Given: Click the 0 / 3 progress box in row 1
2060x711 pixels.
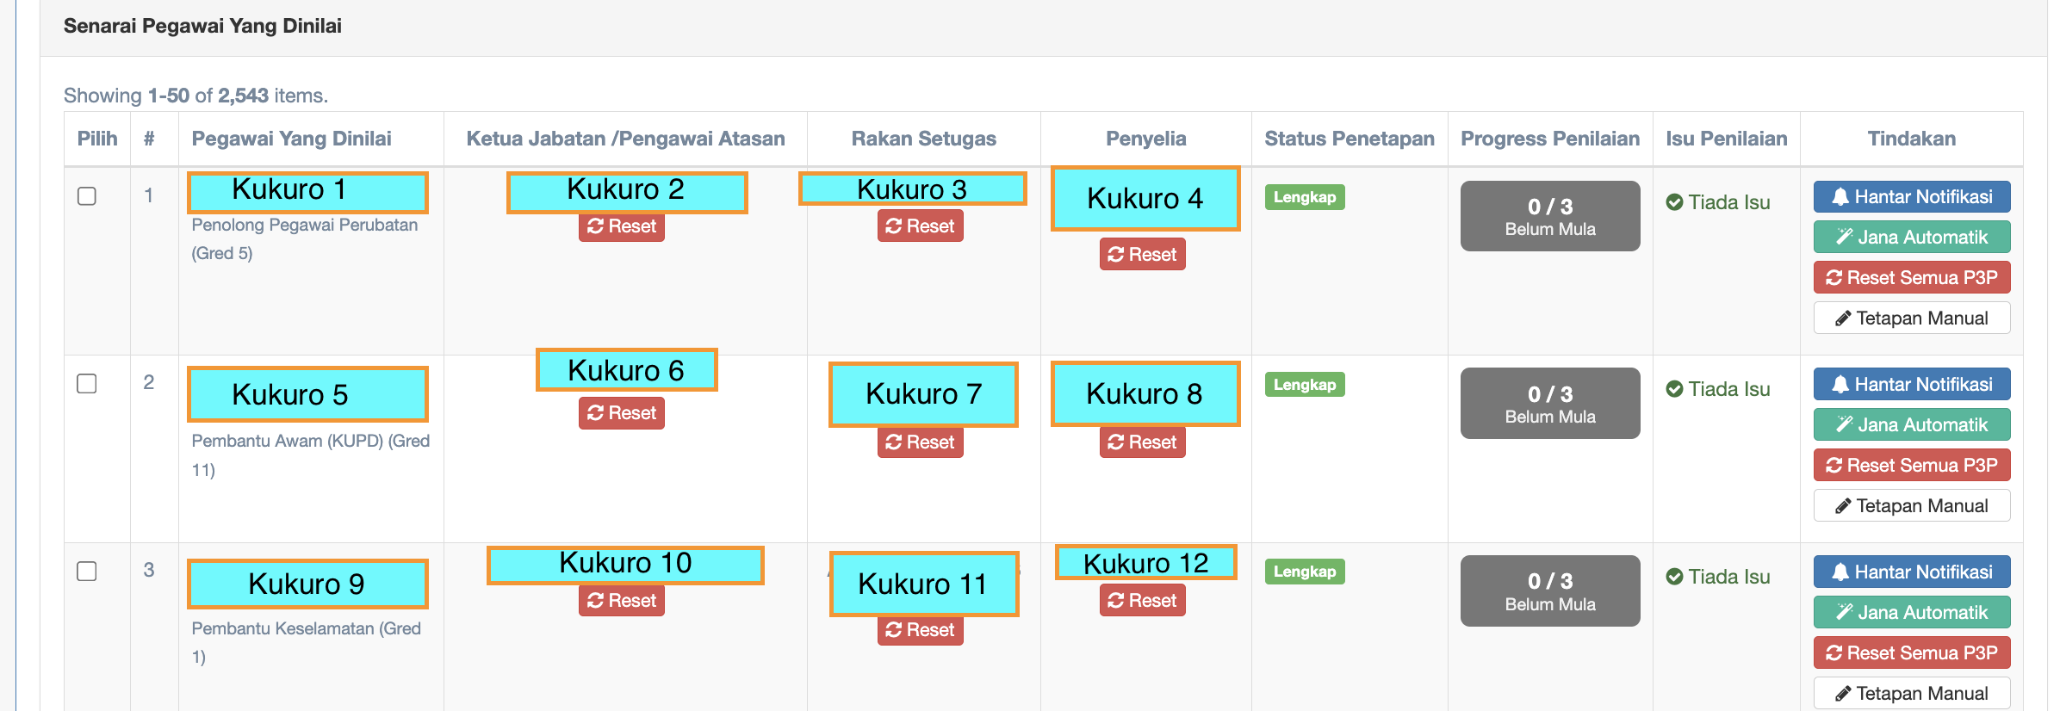Looking at the screenshot, I should coord(1549,216).
